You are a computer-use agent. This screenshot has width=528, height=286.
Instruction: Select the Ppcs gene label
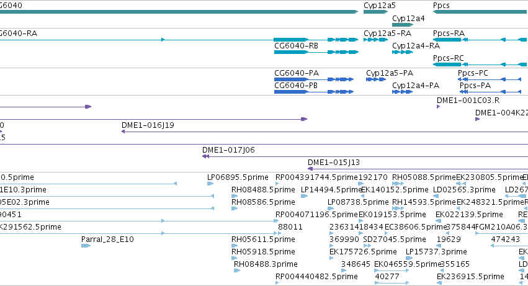pyautogui.click(x=441, y=6)
